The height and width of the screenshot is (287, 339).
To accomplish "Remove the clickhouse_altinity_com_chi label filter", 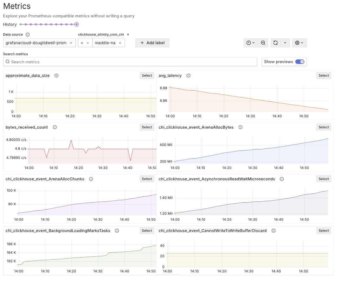I will pos(128,34).
